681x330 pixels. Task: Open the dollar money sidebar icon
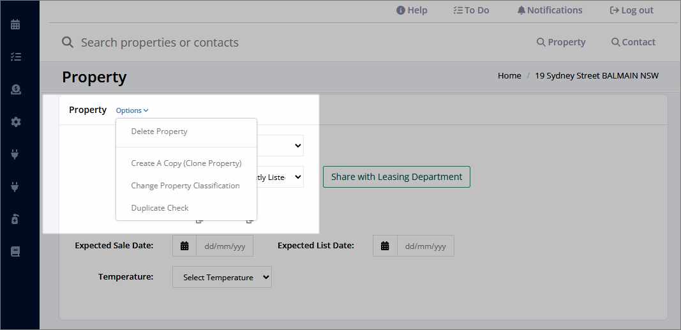15,89
